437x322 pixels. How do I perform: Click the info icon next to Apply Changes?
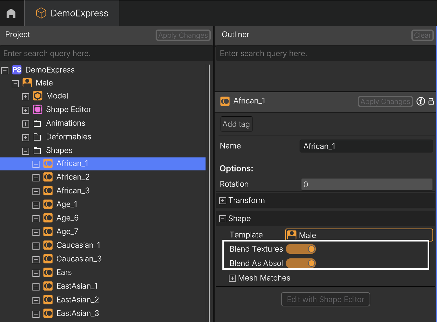click(420, 101)
